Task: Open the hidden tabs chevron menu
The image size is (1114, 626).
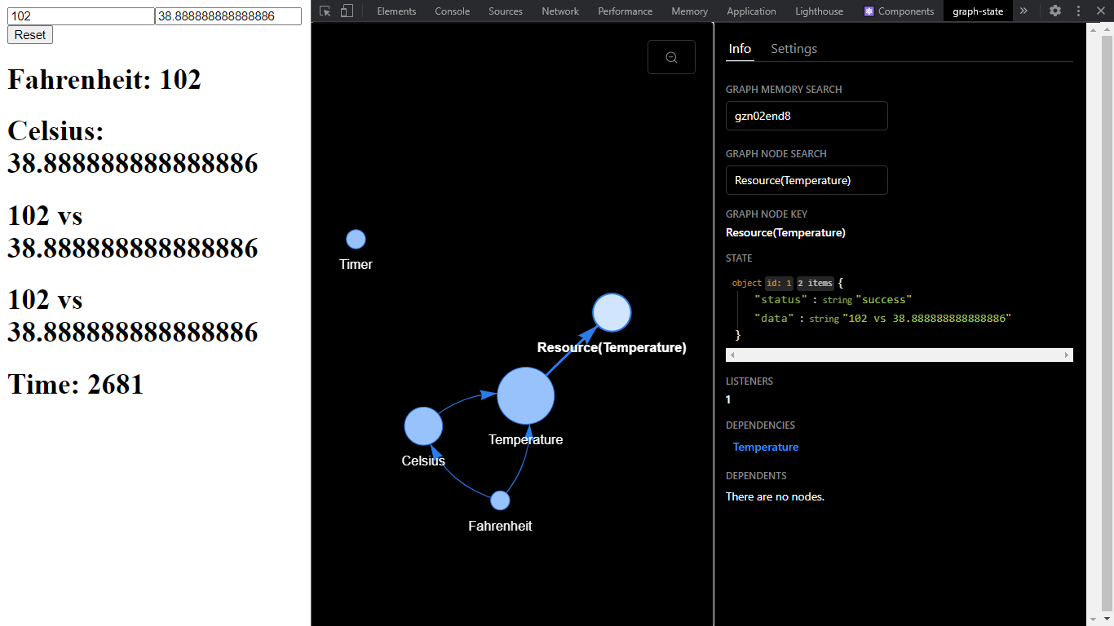Action: (x=1024, y=11)
